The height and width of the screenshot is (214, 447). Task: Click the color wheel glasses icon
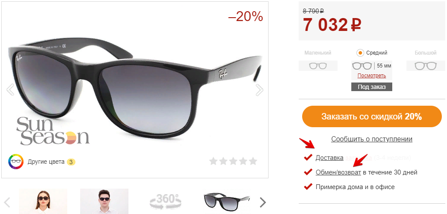16,162
